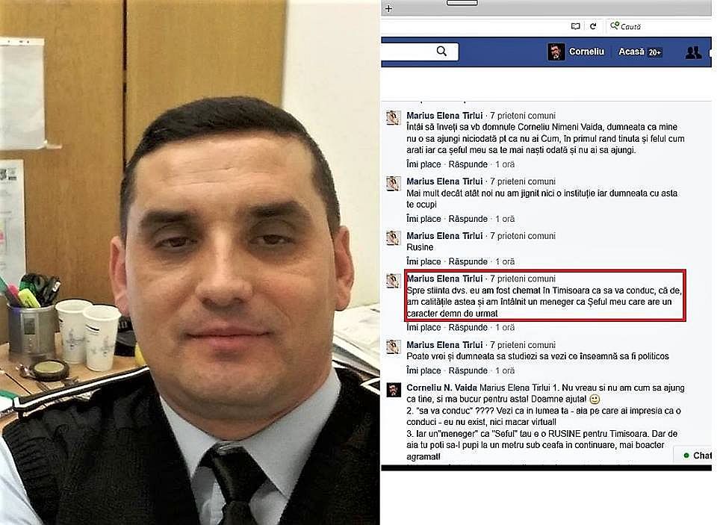
Task: Open '7 prieteni comuni' on first comment
Action: (523, 116)
